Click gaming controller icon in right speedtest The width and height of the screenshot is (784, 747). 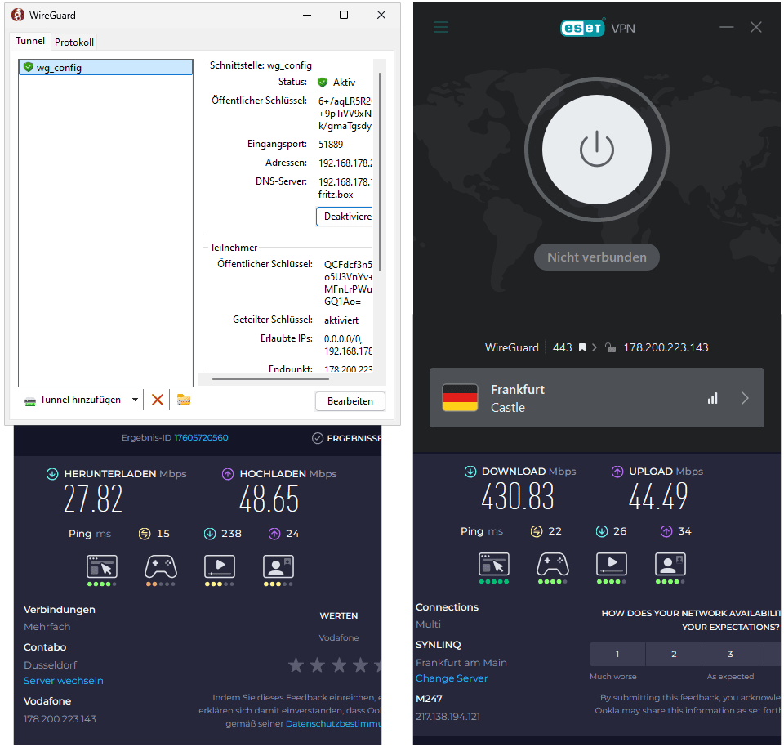click(x=553, y=565)
